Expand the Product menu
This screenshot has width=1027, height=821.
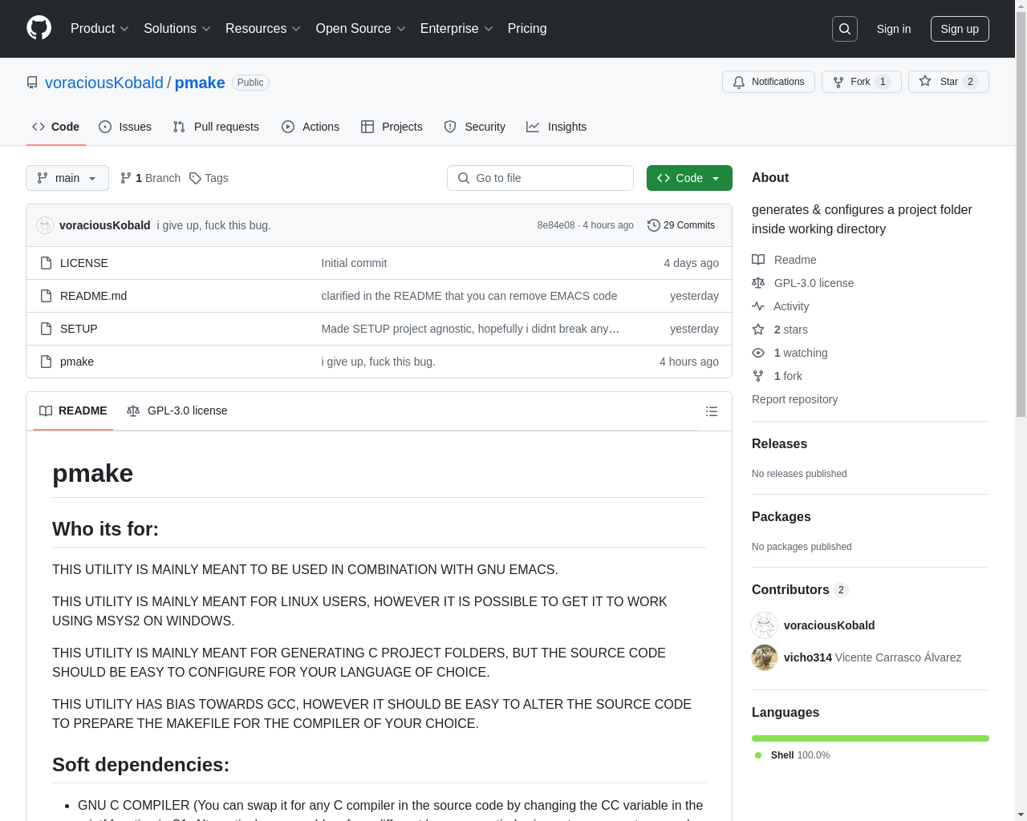[99, 29]
